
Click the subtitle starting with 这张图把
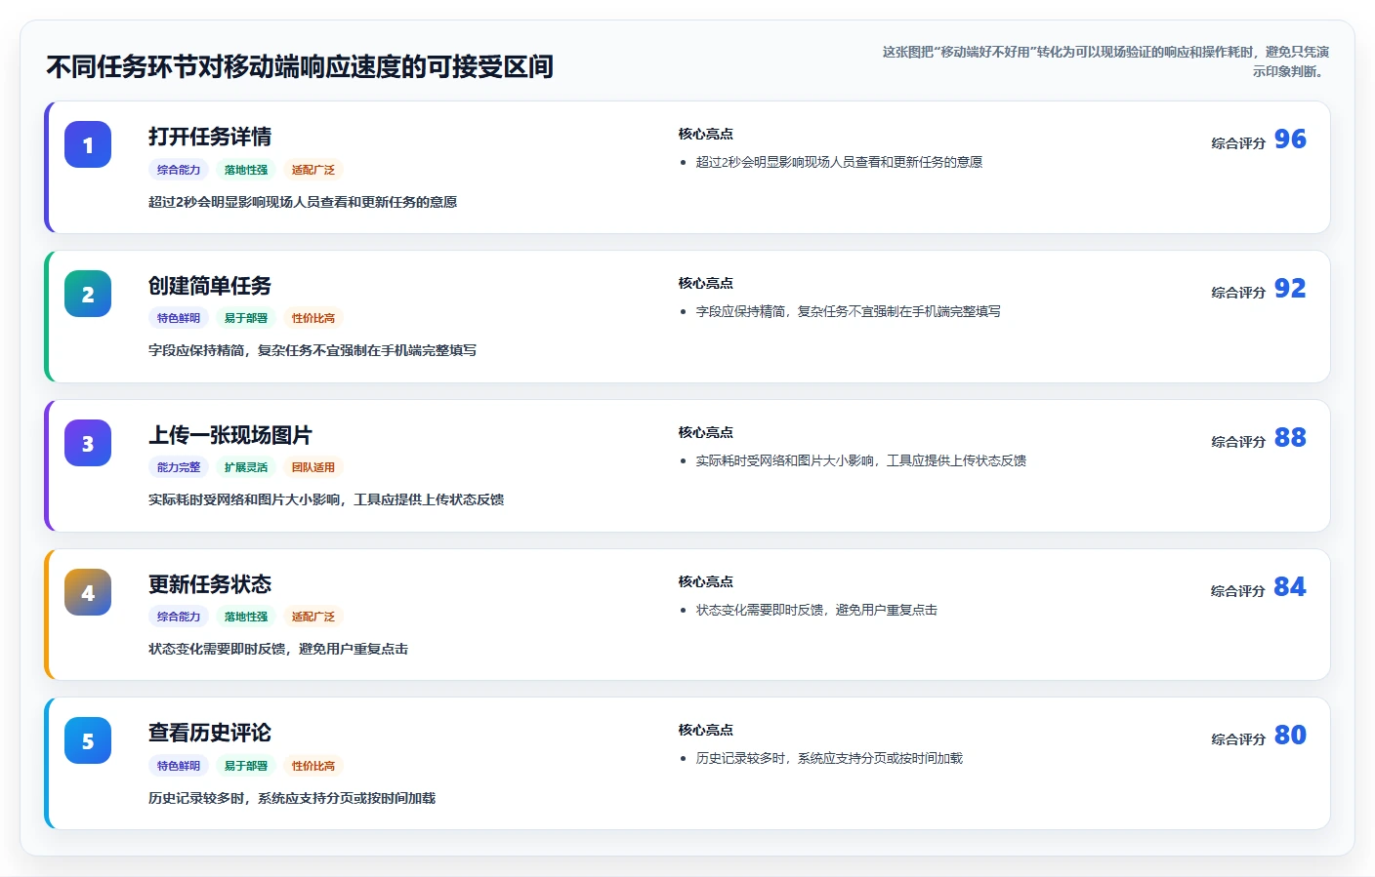tap(1104, 61)
